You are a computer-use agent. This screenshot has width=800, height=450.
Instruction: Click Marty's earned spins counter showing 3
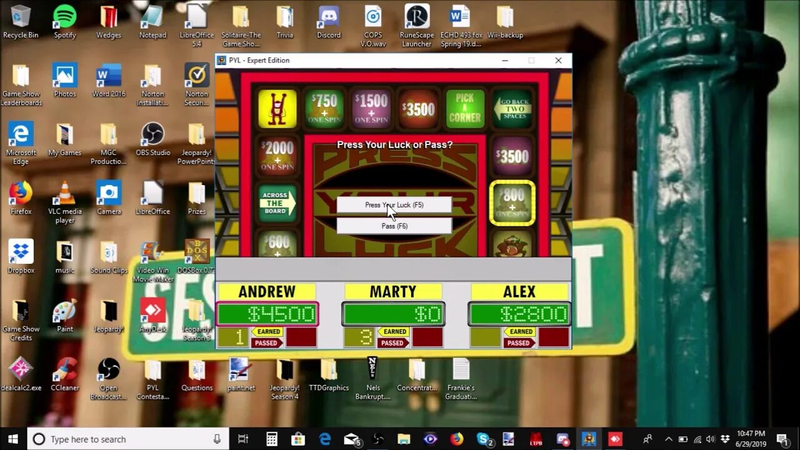pos(359,337)
